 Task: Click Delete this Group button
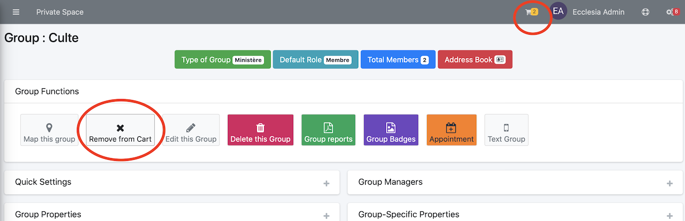click(261, 130)
